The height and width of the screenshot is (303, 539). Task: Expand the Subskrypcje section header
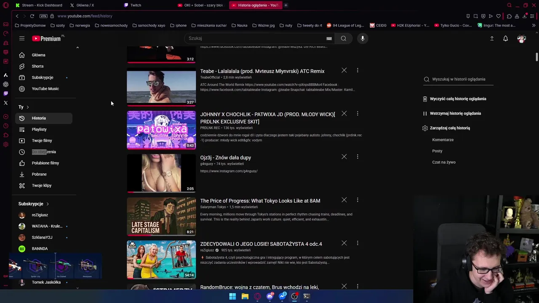(34, 204)
